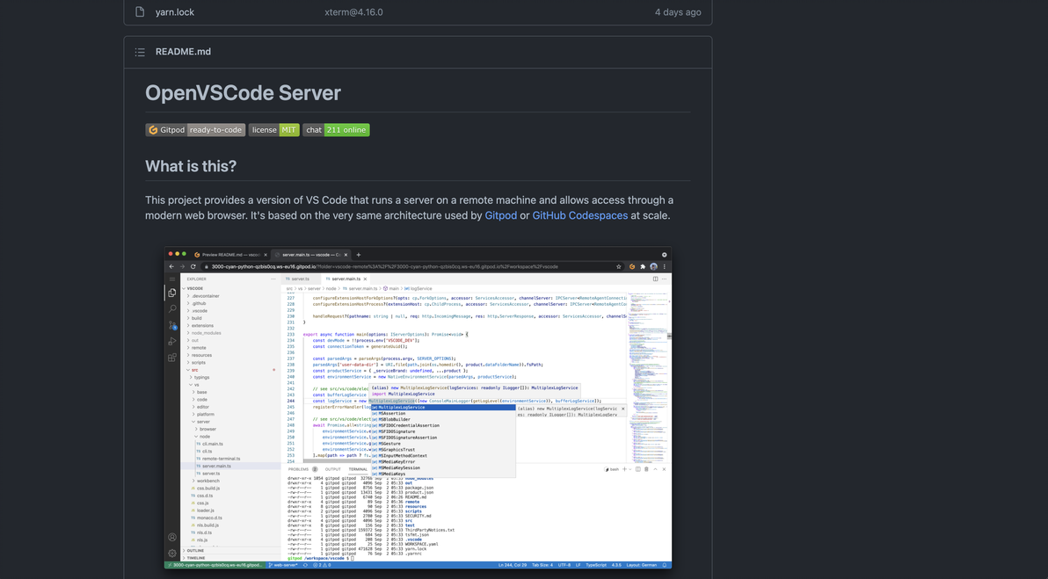Click the OpenVSCode Server heading

pos(244,93)
